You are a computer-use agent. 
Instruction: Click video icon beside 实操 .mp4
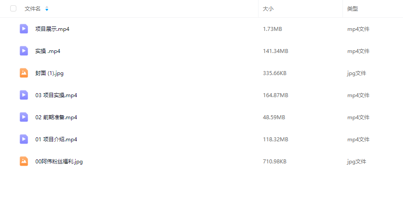point(24,51)
